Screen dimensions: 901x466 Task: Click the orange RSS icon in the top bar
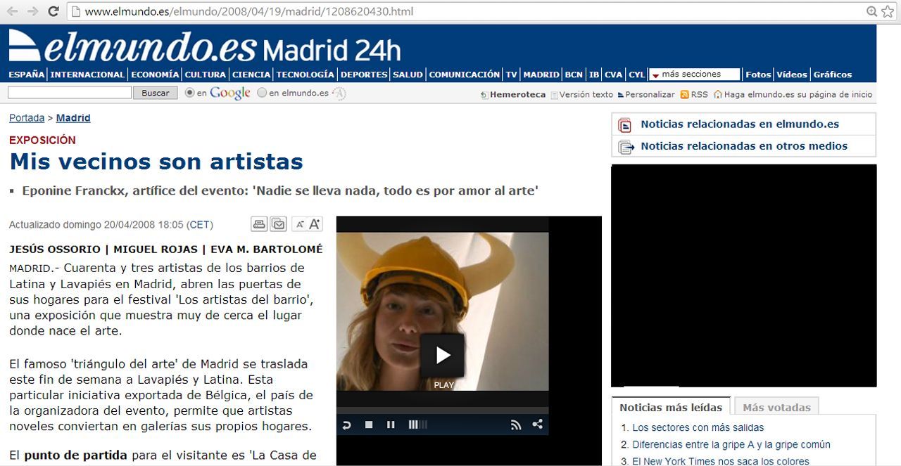(684, 94)
